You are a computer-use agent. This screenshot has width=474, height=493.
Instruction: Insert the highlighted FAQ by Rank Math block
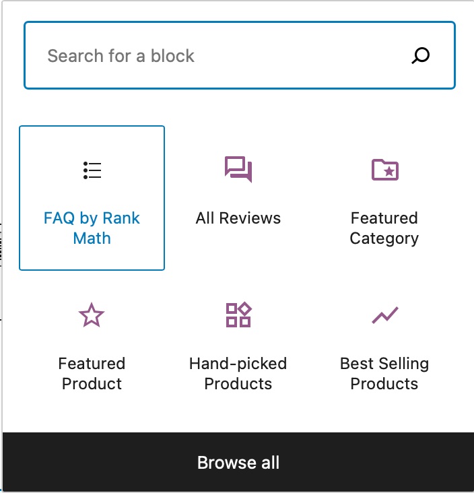[x=92, y=198]
